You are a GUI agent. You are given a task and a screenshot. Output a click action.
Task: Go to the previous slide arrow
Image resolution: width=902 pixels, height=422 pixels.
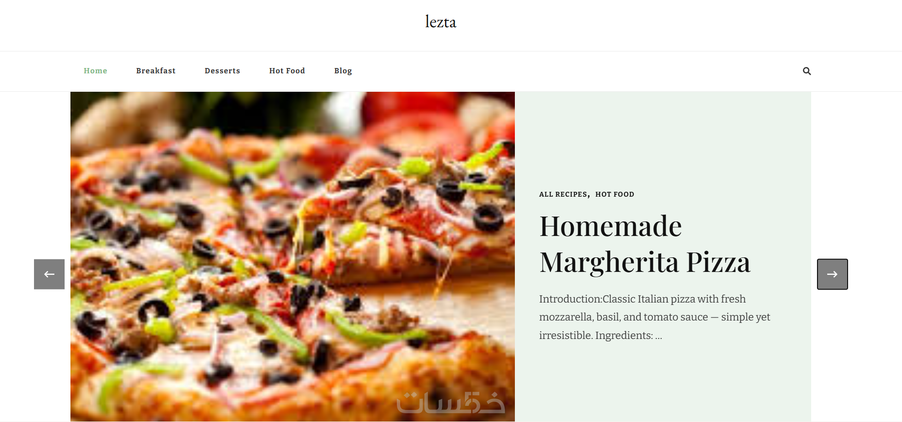click(49, 274)
